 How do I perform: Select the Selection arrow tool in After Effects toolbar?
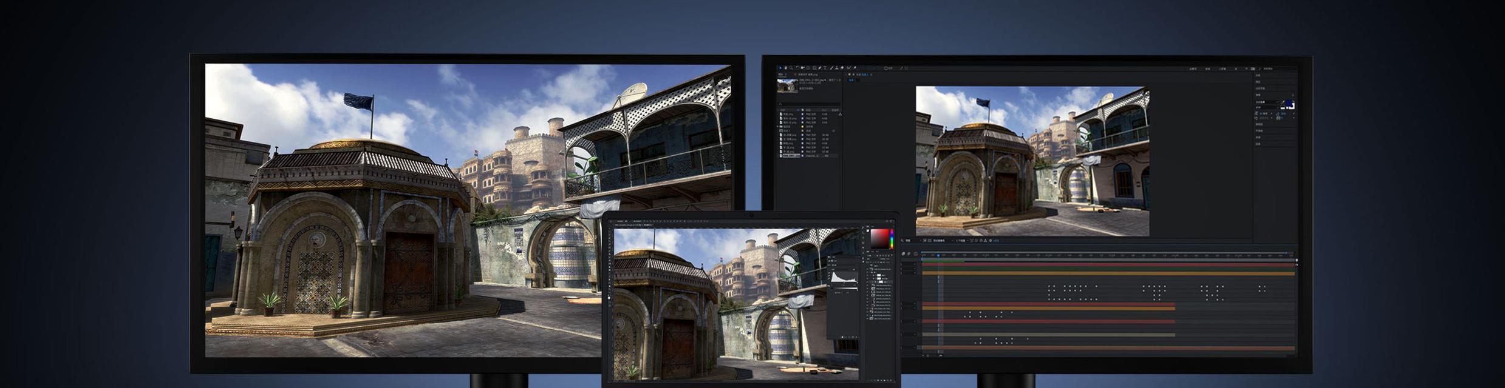[780, 68]
